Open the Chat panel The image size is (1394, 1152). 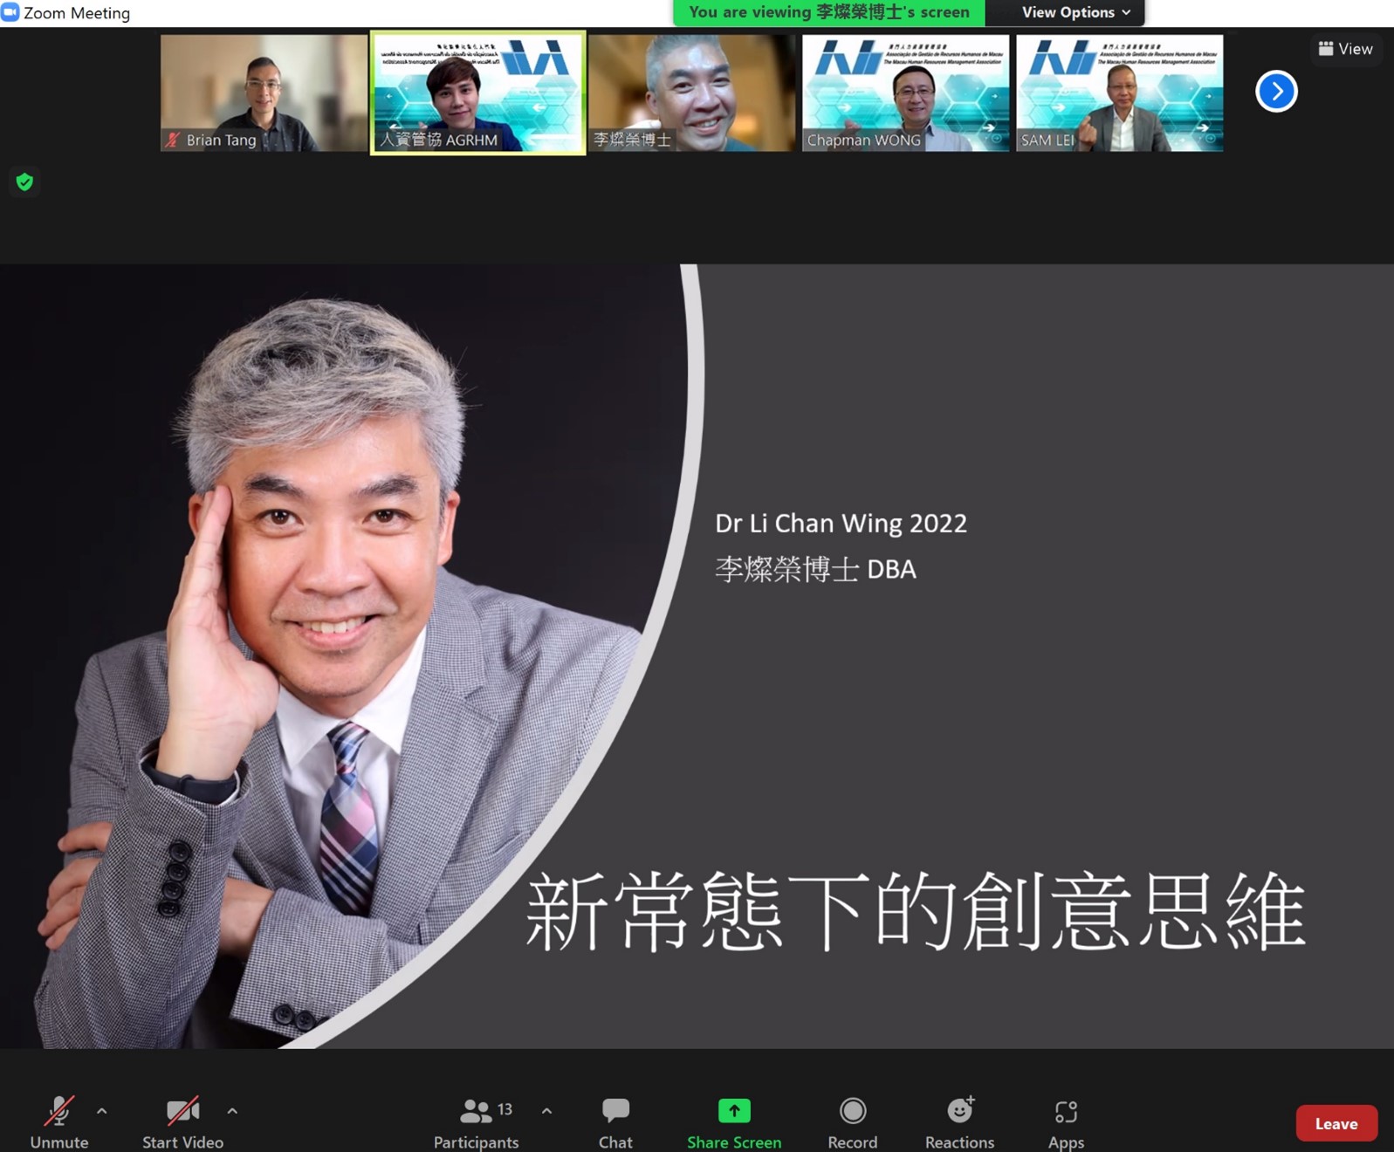coord(615,1122)
